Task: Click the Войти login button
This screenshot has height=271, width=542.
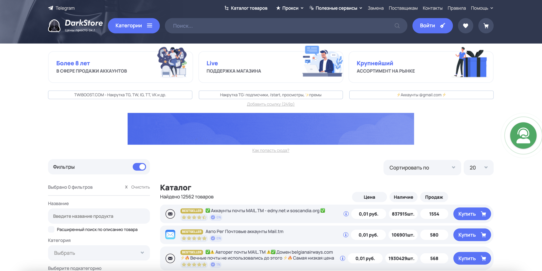Action: click(x=432, y=26)
